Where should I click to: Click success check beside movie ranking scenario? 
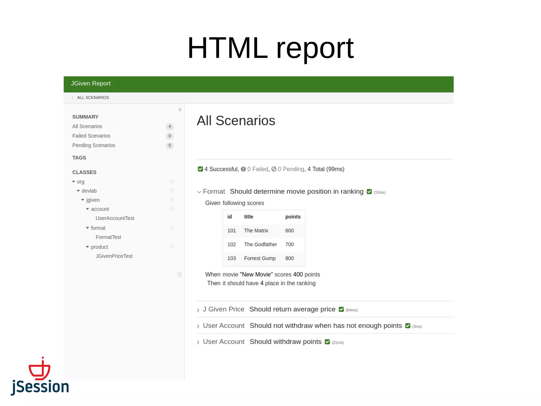pyautogui.click(x=369, y=192)
